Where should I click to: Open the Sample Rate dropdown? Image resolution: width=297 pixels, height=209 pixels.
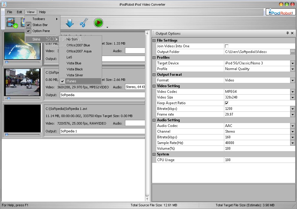tap(293, 143)
